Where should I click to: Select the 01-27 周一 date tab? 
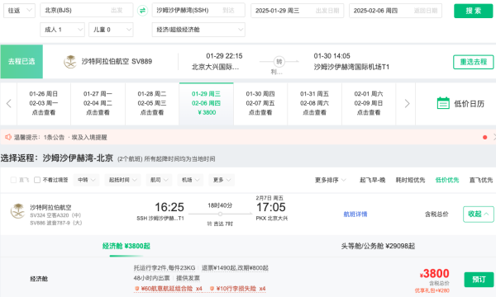pyautogui.click(x=98, y=103)
